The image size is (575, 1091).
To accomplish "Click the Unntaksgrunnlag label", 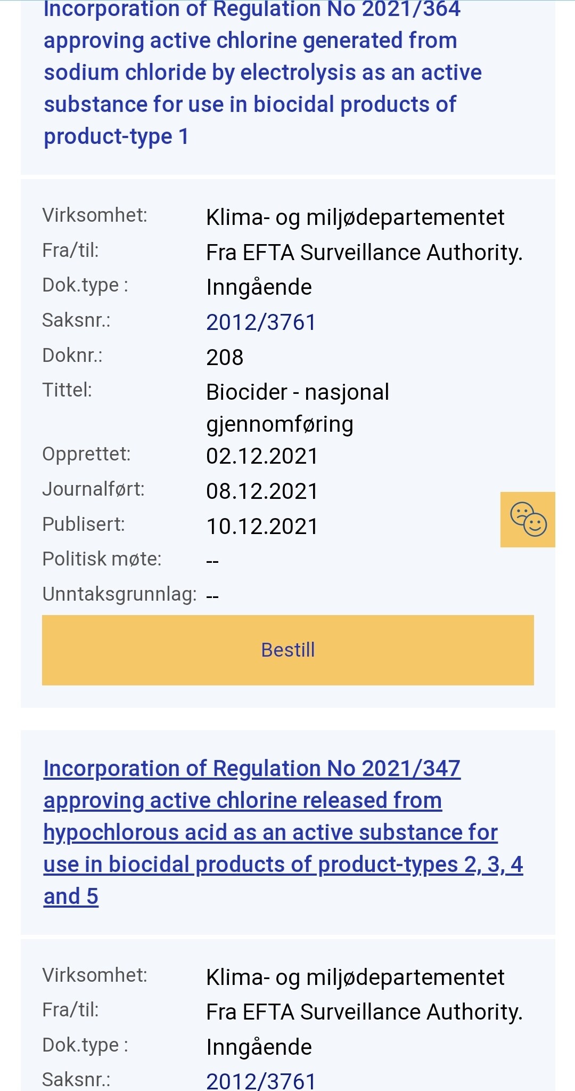I will coord(119,594).
